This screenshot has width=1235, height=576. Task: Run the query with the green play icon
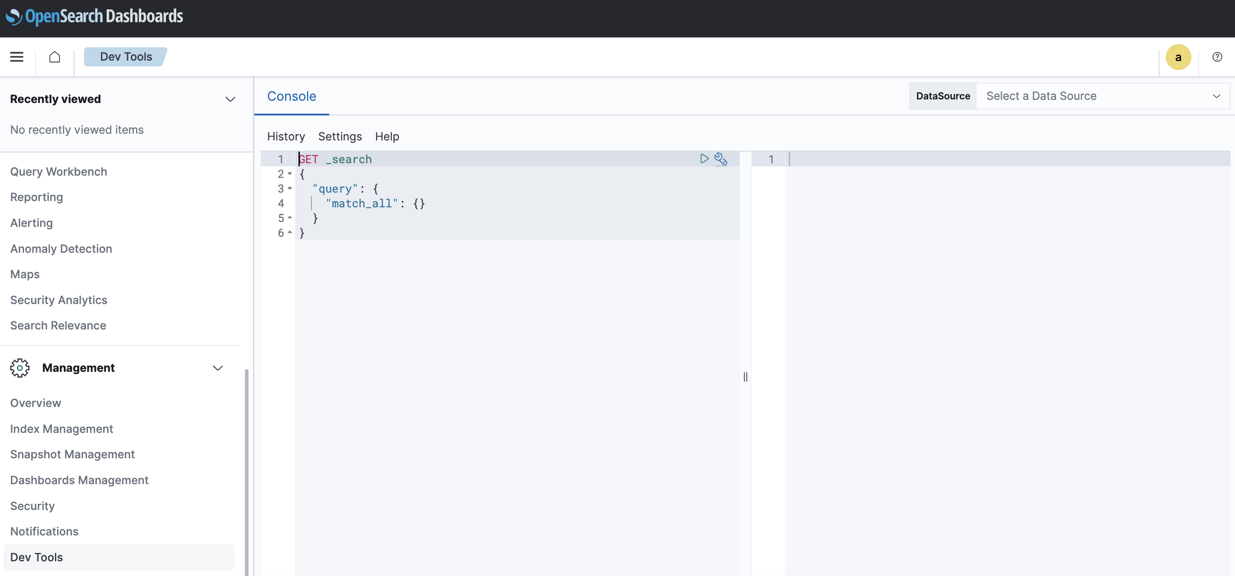(x=704, y=159)
